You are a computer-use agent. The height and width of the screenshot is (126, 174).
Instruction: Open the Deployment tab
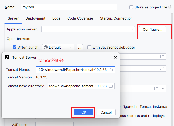35,18
